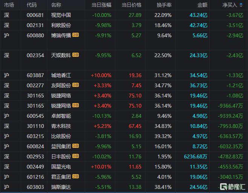Click the 42.74亿 amount value
The width and height of the screenshot is (248, 193).
click(198, 25)
